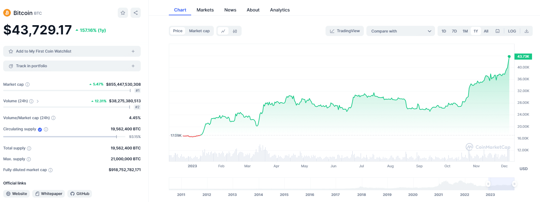This screenshot has width=540, height=202.
Task: Select the Market cap chart toggle
Action: click(x=199, y=31)
